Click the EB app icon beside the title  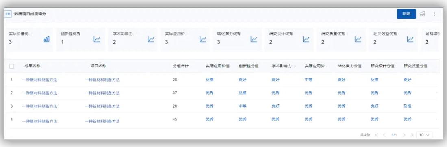(8, 14)
